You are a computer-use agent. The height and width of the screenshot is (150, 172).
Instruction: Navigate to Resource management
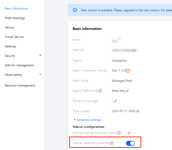pyautogui.click(x=20, y=85)
